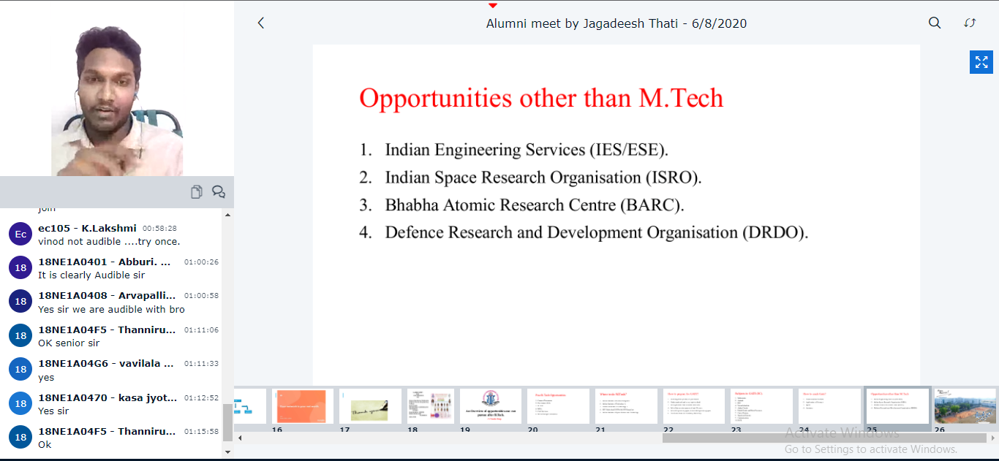Viewport: 999px width, 461px height.
Task: Select slide thumbnail 16
Action: (x=303, y=406)
